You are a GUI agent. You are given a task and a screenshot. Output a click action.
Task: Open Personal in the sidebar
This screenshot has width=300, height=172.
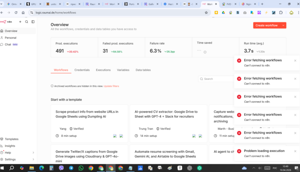[x=18, y=38]
